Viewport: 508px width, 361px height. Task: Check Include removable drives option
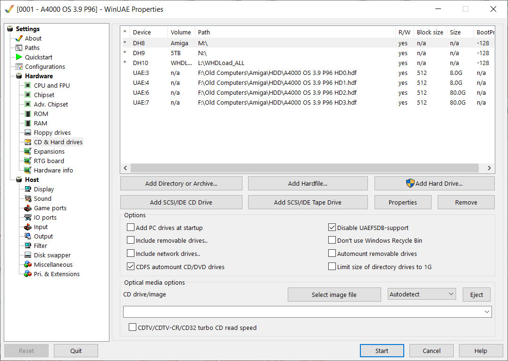pyautogui.click(x=131, y=240)
